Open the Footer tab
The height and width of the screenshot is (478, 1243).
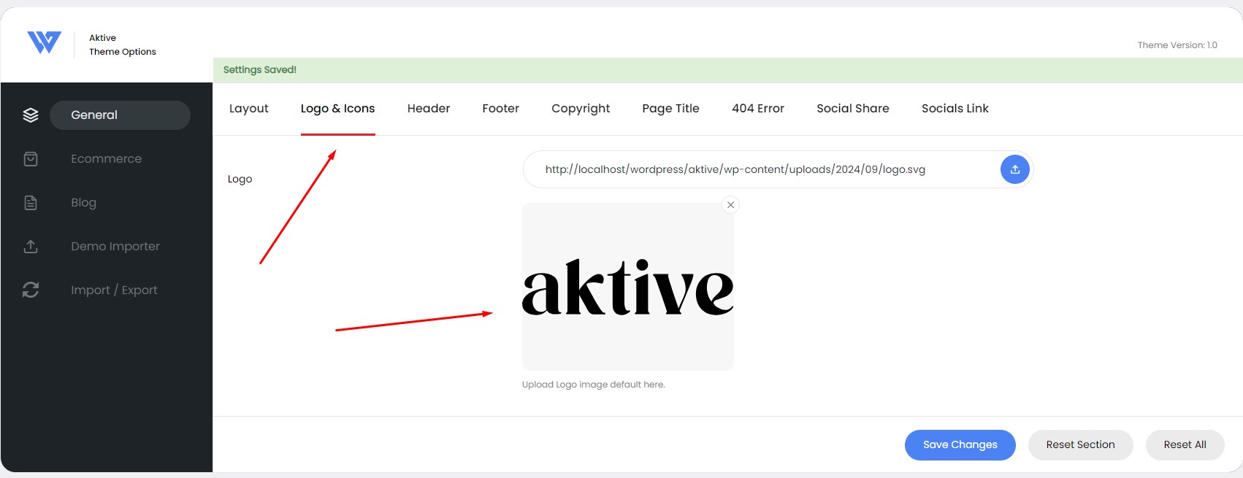pos(500,109)
